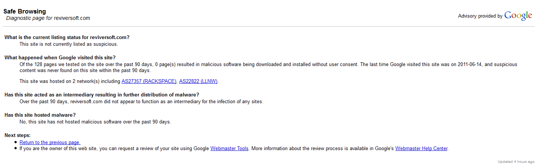Image resolution: width=538 pixels, height=167 pixels.
Task: Return to the previous page link
Action: [50, 142]
